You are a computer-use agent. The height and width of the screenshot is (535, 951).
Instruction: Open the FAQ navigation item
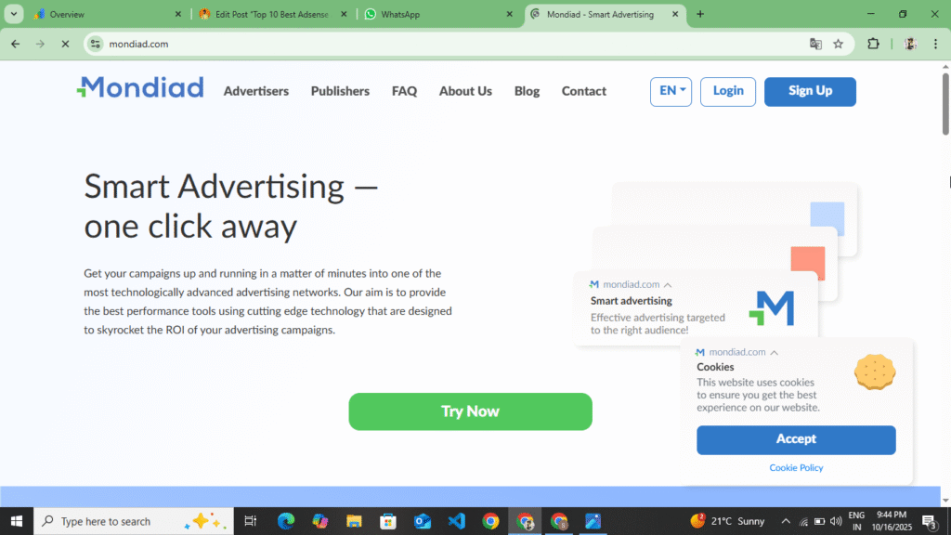pyautogui.click(x=404, y=91)
